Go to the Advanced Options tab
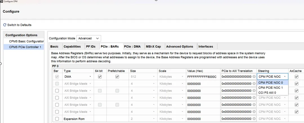Screen dimensions: 304x123 click(x=180, y=46)
